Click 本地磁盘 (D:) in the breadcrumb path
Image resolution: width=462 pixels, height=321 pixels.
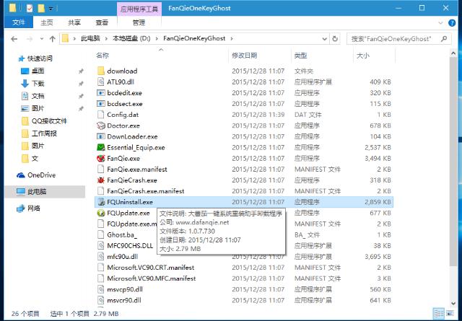point(128,38)
